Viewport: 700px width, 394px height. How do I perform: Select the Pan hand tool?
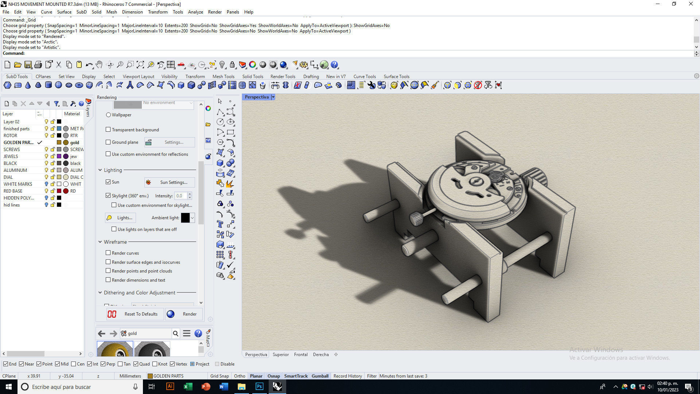[99, 65]
